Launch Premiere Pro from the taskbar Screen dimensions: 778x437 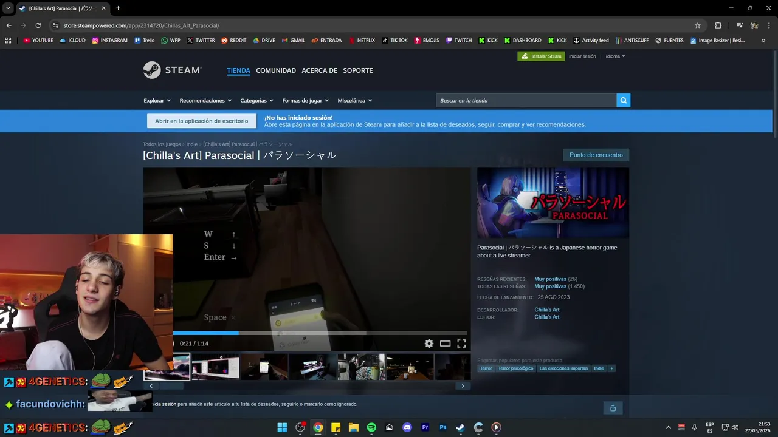click(425, 427)
